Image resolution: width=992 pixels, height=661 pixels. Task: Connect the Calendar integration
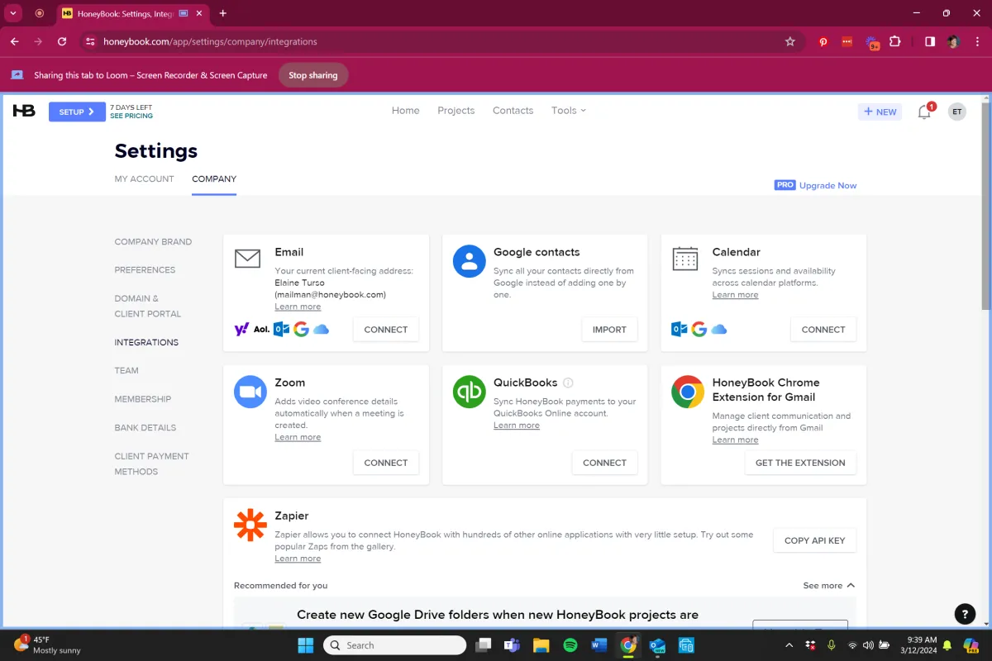click(x=823, y=330)
